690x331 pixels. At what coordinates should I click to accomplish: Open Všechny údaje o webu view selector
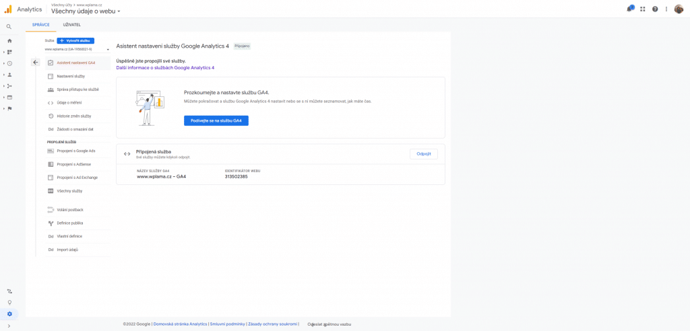(86, 11)
